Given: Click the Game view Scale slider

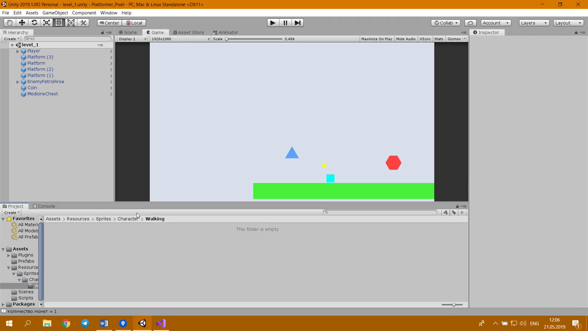Looking at the screenshot, I should click(x=254, y=39).
